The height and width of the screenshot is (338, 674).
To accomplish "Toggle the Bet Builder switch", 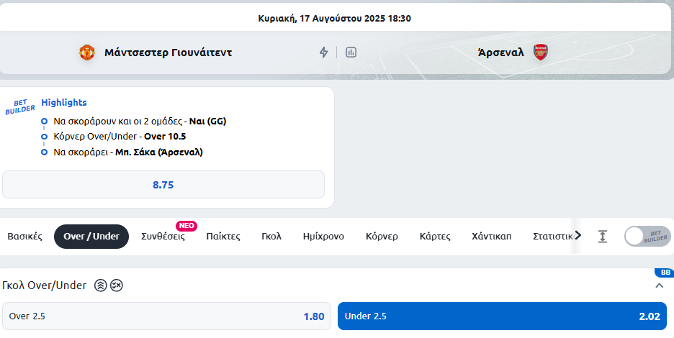I will tap(647, 236).
